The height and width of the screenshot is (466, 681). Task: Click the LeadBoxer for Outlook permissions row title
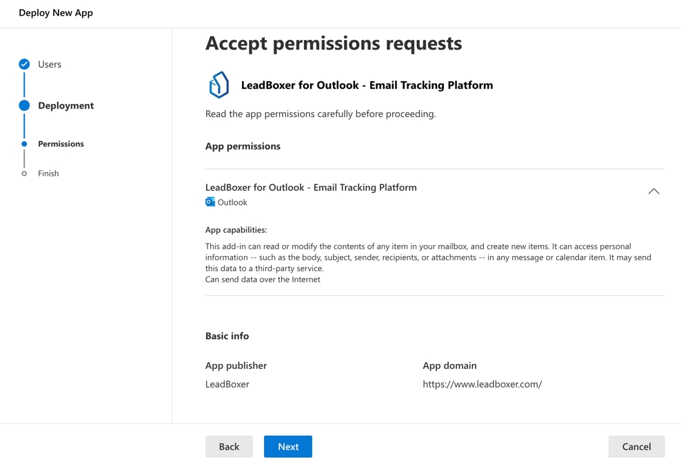click(x=311, y=187)
